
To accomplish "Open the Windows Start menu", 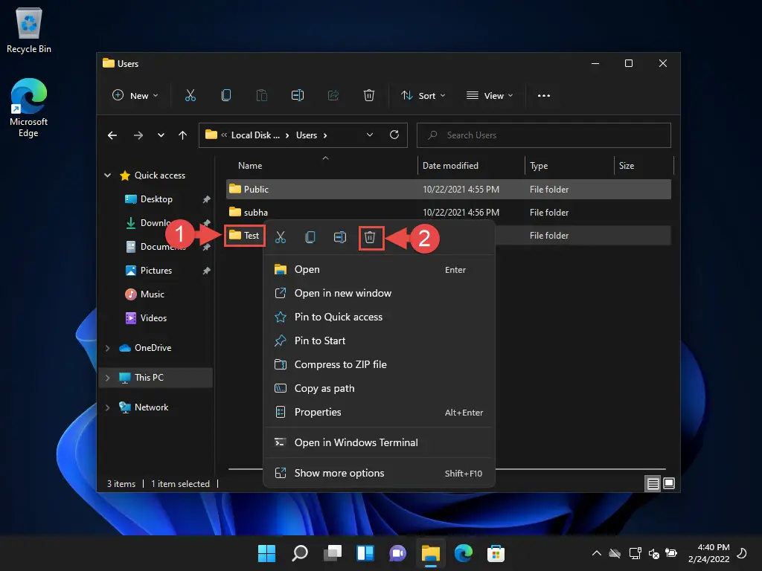I will click(266, 553).
